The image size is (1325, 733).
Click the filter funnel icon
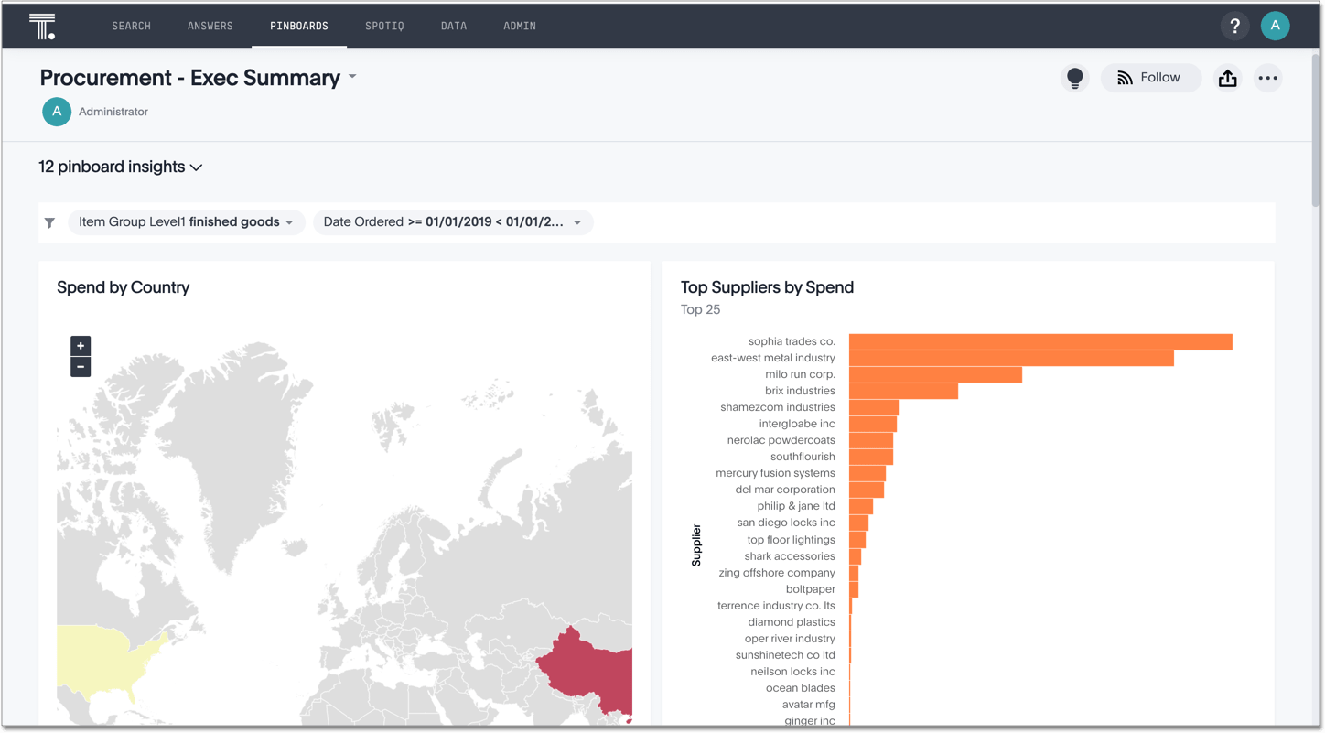50,222
